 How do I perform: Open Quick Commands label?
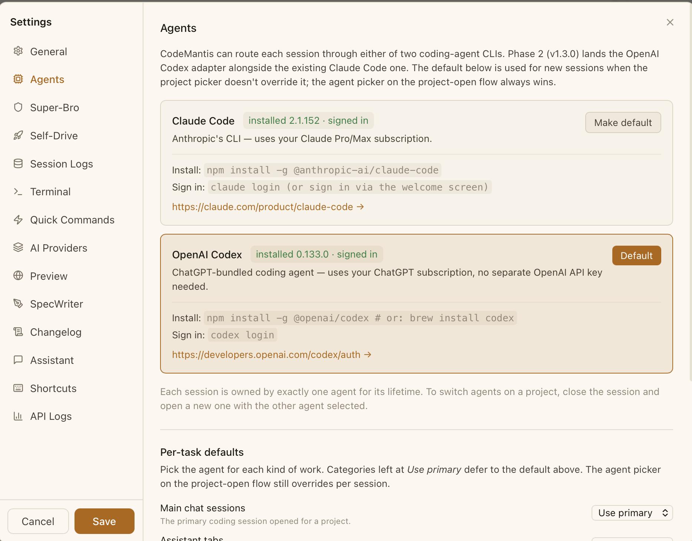tap(72, 220)
